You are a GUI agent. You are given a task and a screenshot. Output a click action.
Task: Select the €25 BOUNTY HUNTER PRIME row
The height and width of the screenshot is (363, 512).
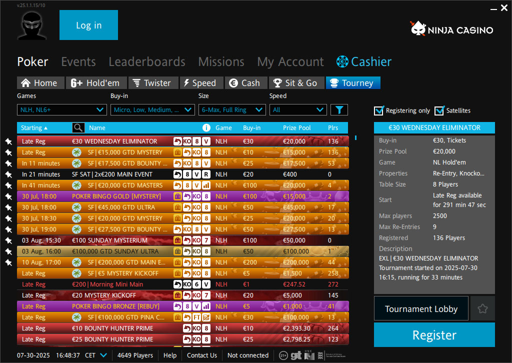[x=183, y=339]
